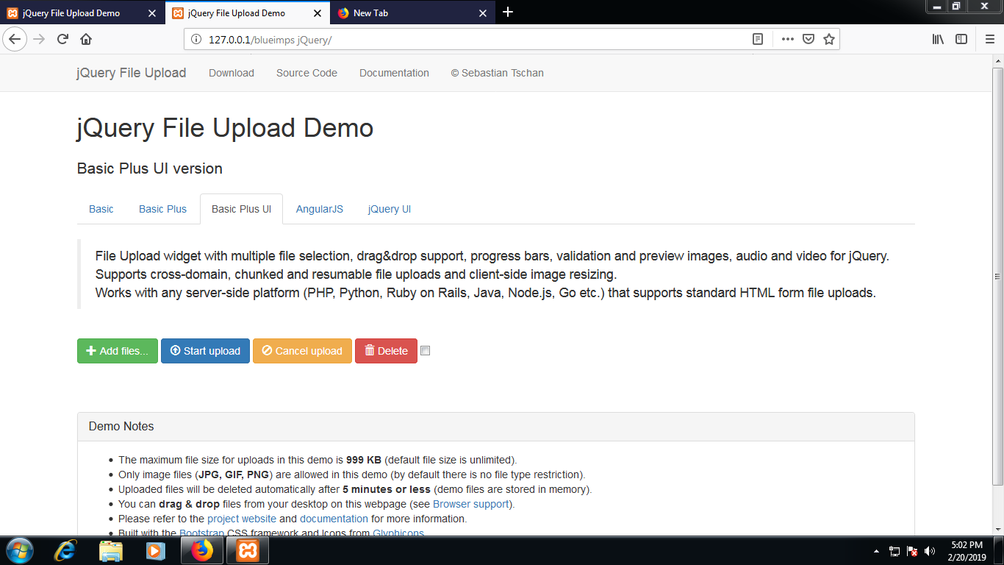Click the page vertical scrollbar
1004x565 pixels.
pyautogui.click(x=997, y=276)
